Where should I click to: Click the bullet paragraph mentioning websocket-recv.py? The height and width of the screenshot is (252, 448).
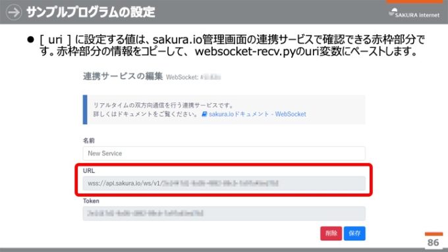[232, 45]
